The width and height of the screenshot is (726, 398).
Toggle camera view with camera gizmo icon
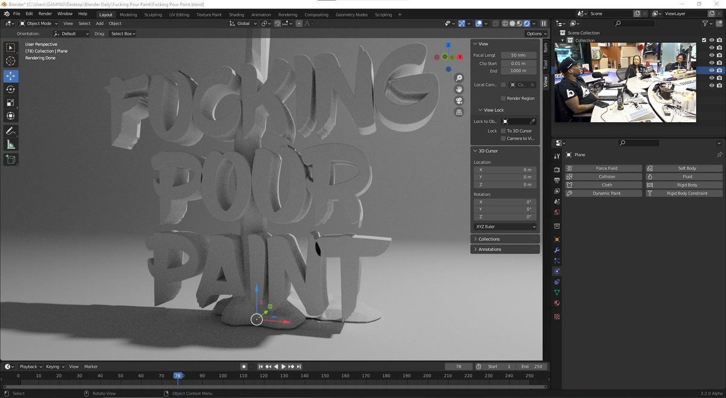point(459,100)
